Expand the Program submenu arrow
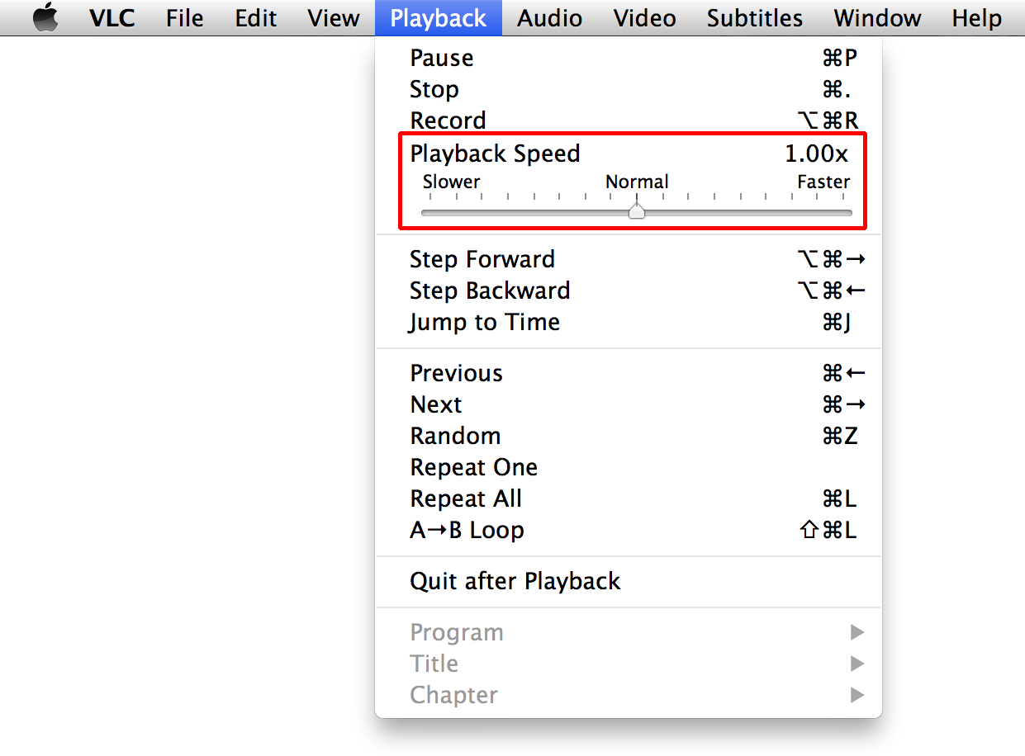 coord(857,631)
